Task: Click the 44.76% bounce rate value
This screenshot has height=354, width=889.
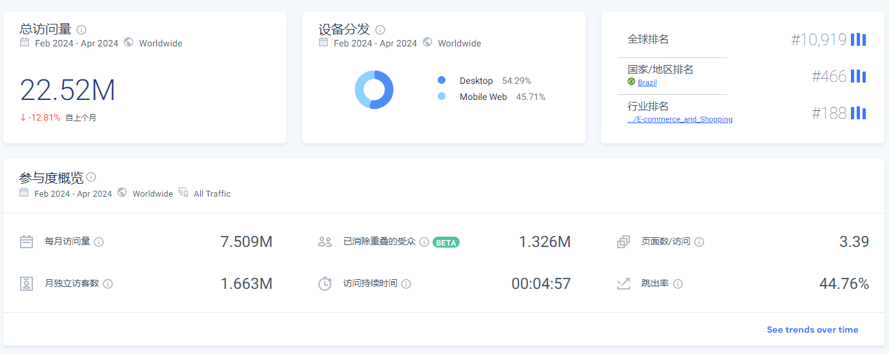Action: (x=844, y=284)
